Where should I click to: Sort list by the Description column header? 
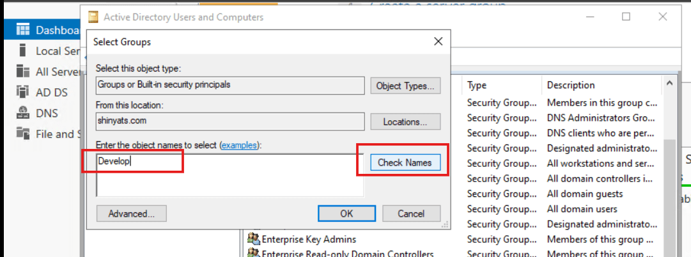click(602, 85)
